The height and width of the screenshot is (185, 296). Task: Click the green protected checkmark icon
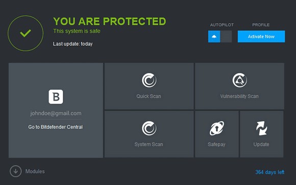coord(26,33)
